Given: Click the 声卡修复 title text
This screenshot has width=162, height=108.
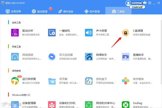Looking at the screenshot, I should (x=102, y=31).
